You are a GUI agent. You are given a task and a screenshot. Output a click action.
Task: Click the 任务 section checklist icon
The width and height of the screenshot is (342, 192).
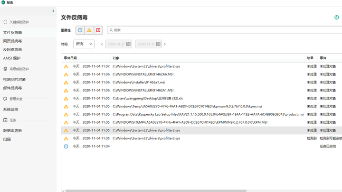click(x=5, y=120)
